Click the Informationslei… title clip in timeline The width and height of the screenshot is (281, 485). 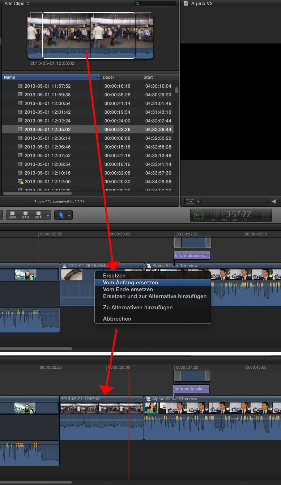click(192, 255)
